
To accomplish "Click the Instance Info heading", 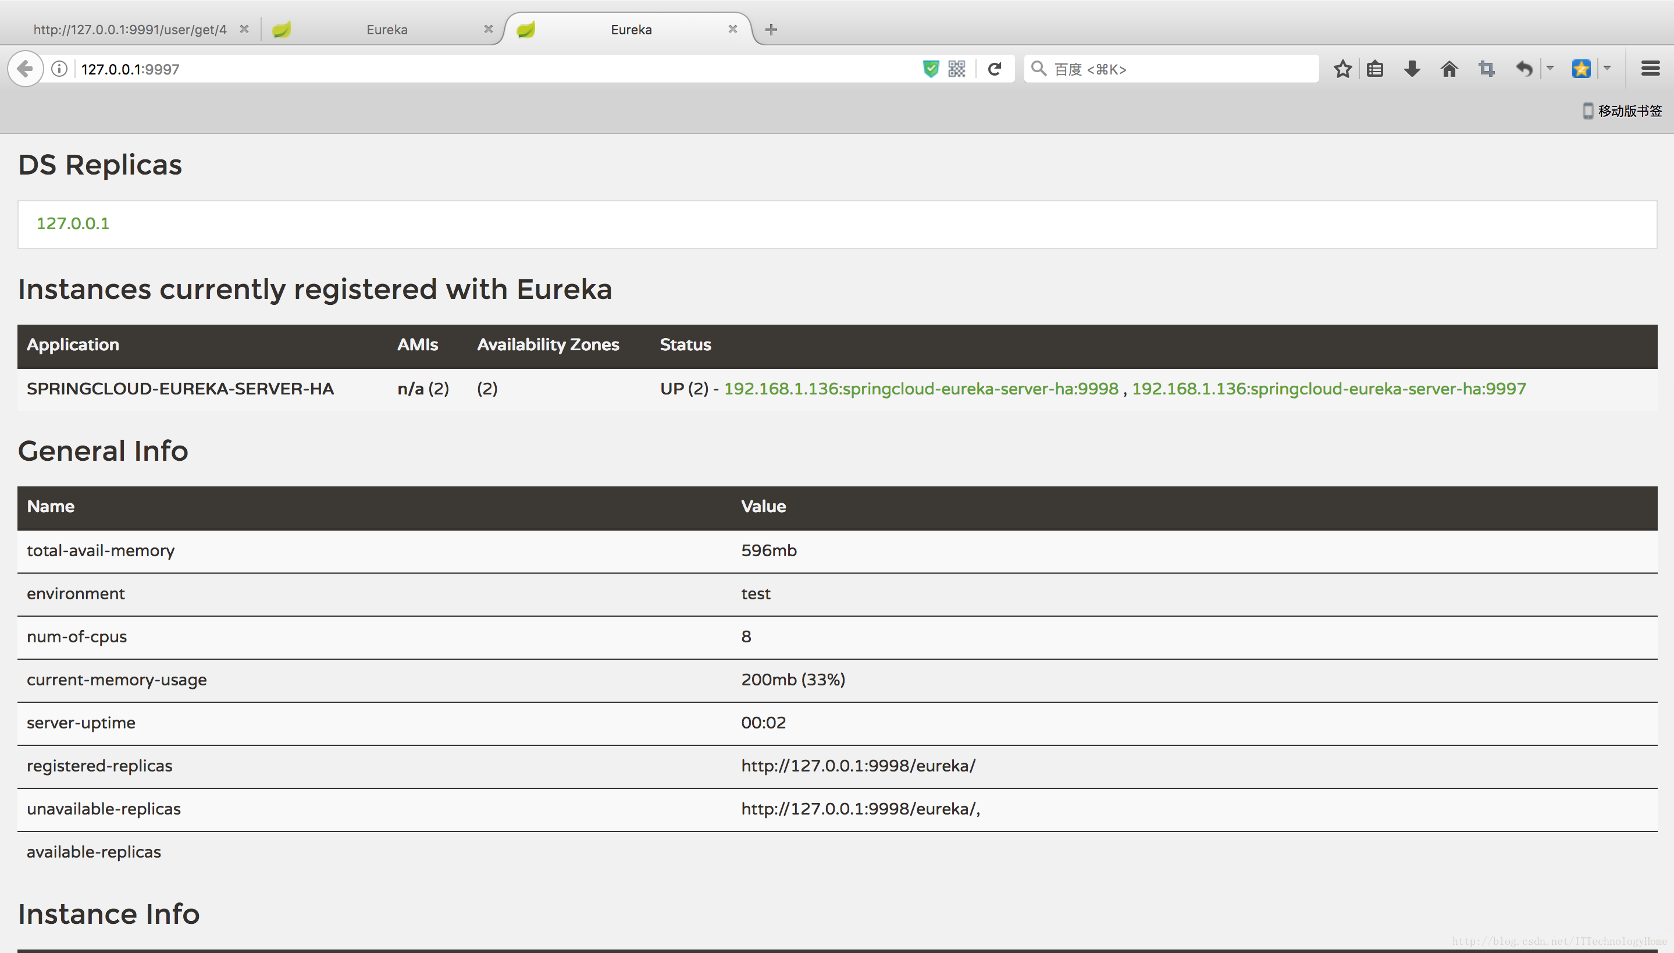I will pyautogui.click(x=109, y=913).
